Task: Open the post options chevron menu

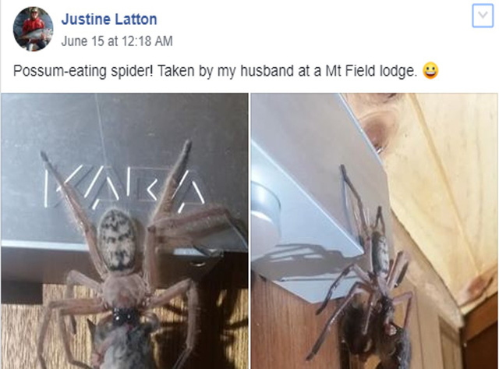Action: point(483,16)
